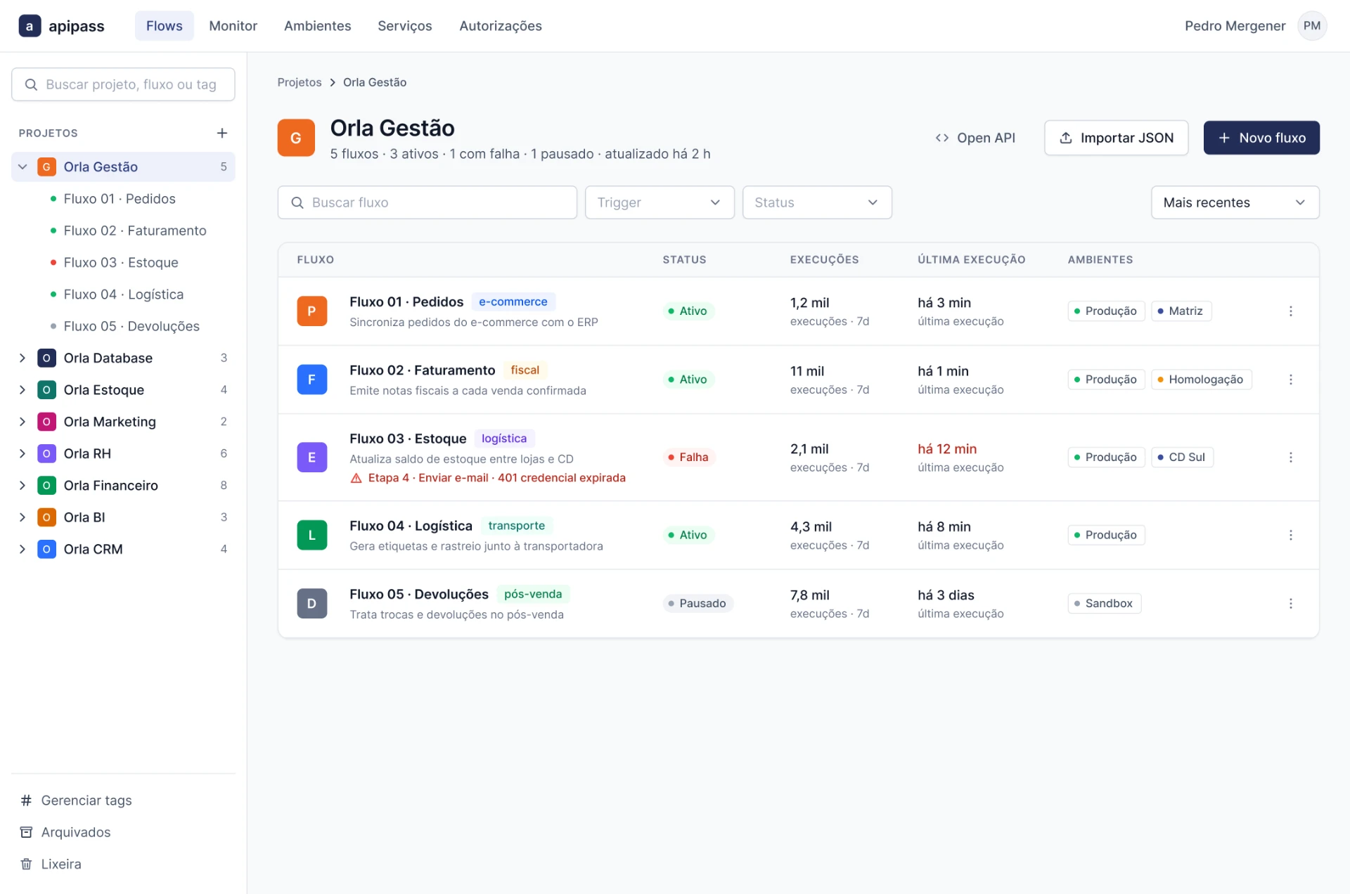Screen dimensions: 1350x894
Task: Click the Pausado status badge
Action: coord(698,603)
